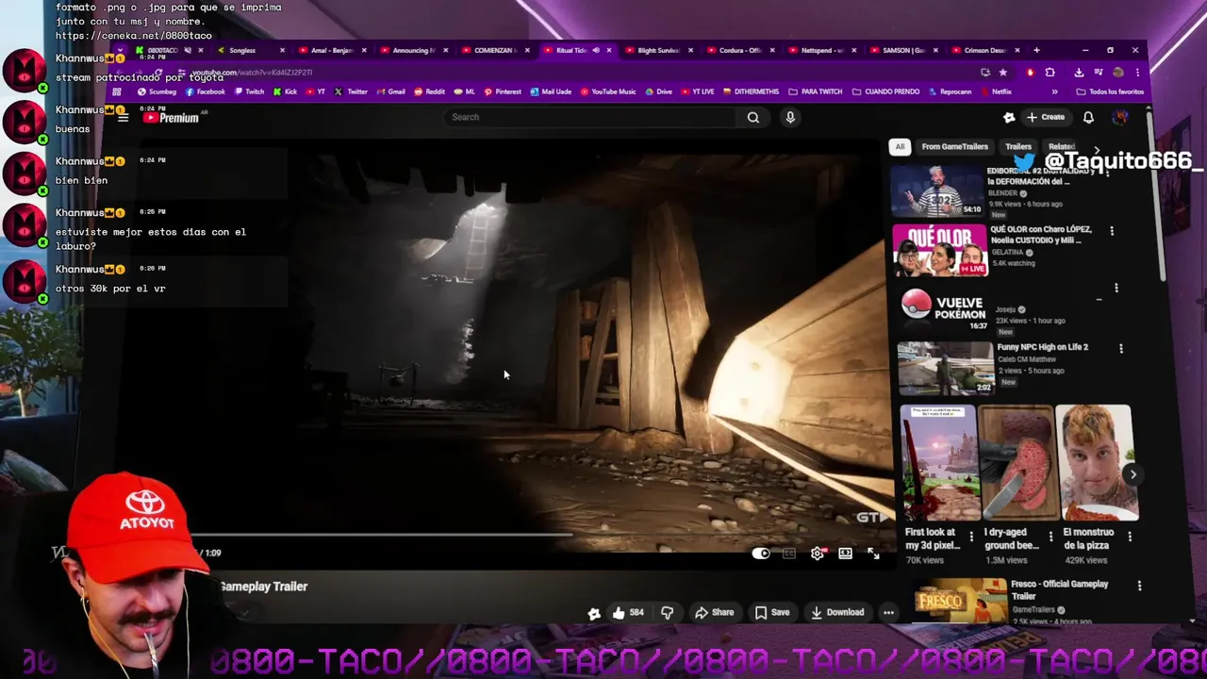
Task: Open CUANDO PRENDO bookmarks folder
Action: 885,91
